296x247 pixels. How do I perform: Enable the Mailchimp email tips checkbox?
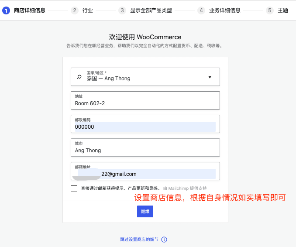(74, 189)
